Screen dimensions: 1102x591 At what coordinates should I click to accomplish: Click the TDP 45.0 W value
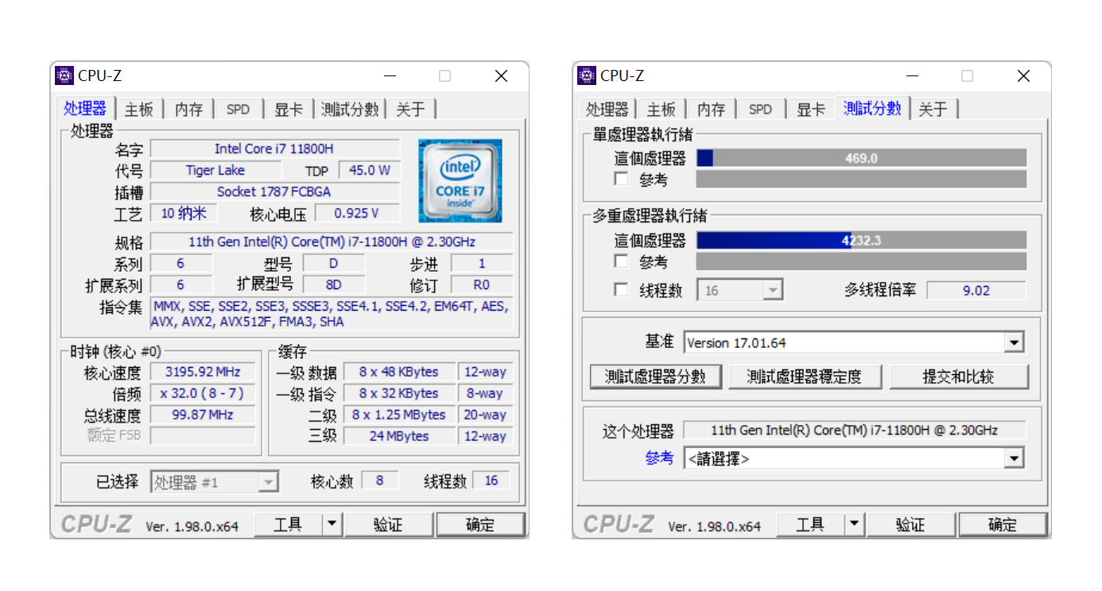369,170
